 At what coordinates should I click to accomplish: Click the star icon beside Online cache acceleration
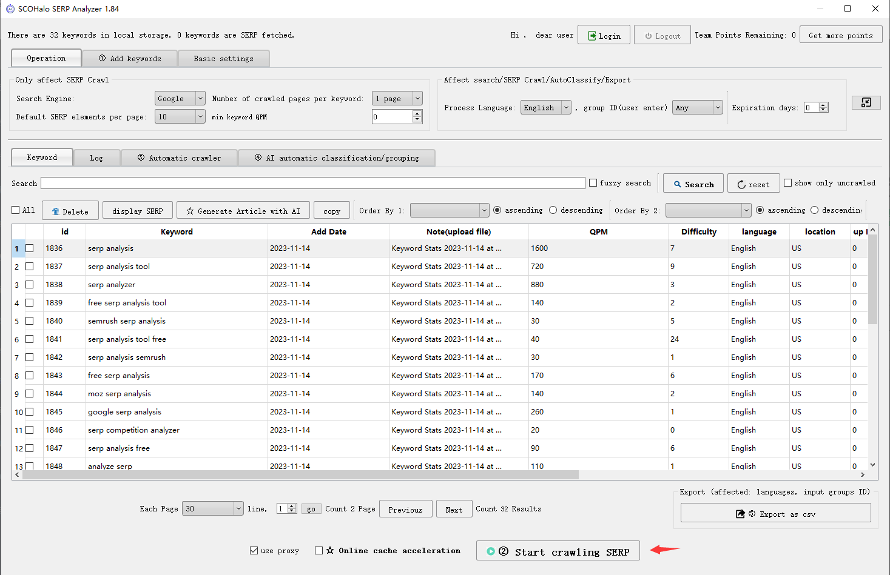(x=330, y=550)
